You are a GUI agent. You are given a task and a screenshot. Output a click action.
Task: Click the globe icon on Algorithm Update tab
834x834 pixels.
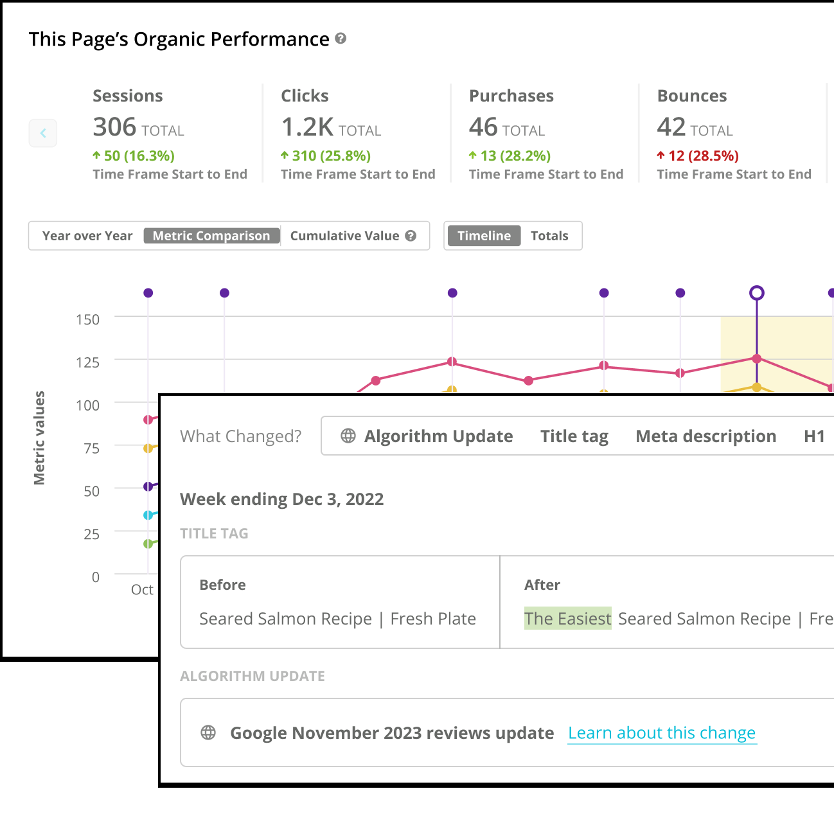[x=348, y=436]
